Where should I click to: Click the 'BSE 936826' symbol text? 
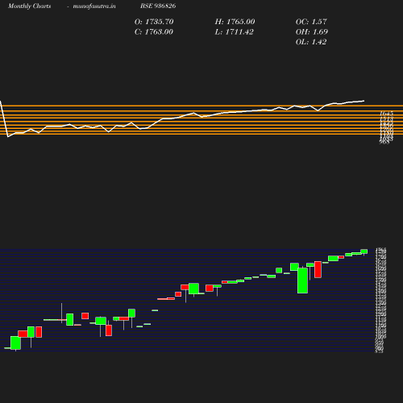[158, 6]
